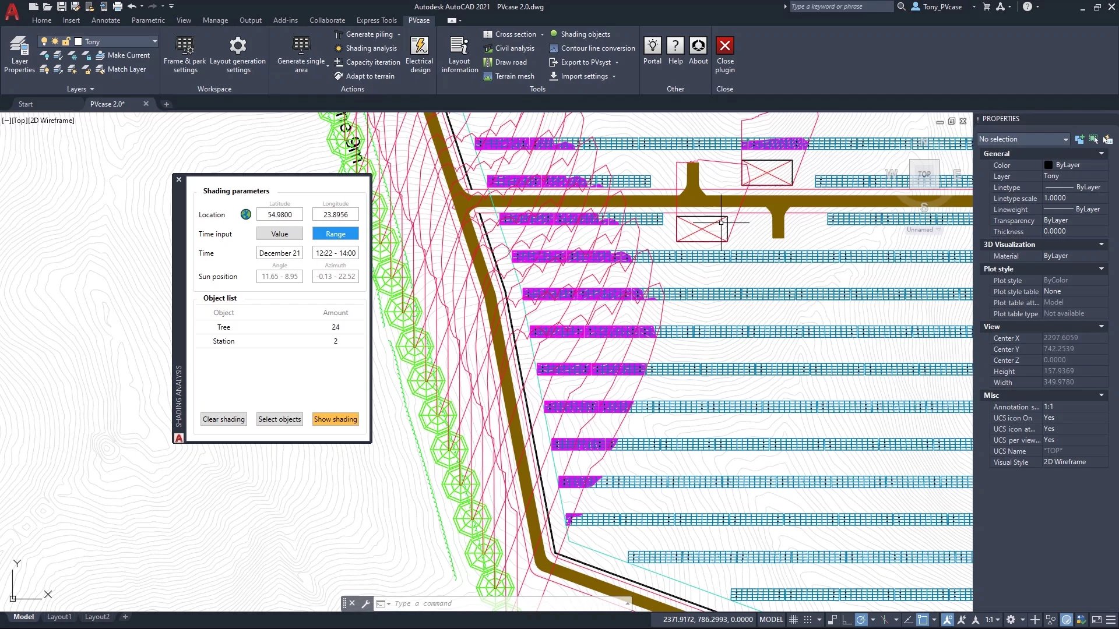Image resolution: width=1119 pixels, height=629 pixels.
Task: Run Shading analysis tool
Action: [x=365, y=48]
